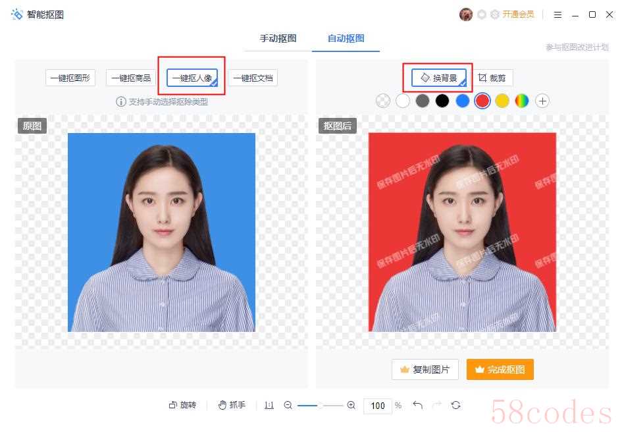Select 一键抠人像 mode
This screenshot has height=432, width=622.
coord(192,78)
